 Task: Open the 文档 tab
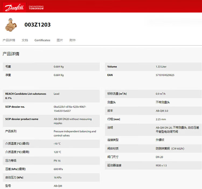(25, 40)
